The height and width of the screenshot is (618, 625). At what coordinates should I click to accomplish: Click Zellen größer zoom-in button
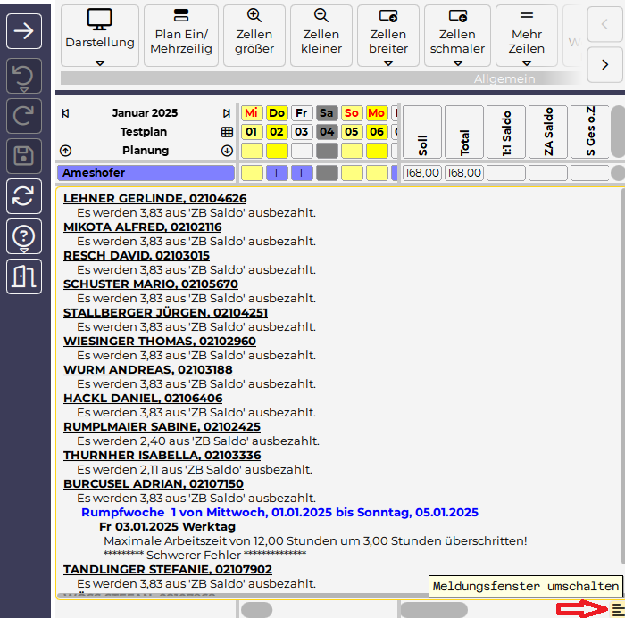coord(254,34)
